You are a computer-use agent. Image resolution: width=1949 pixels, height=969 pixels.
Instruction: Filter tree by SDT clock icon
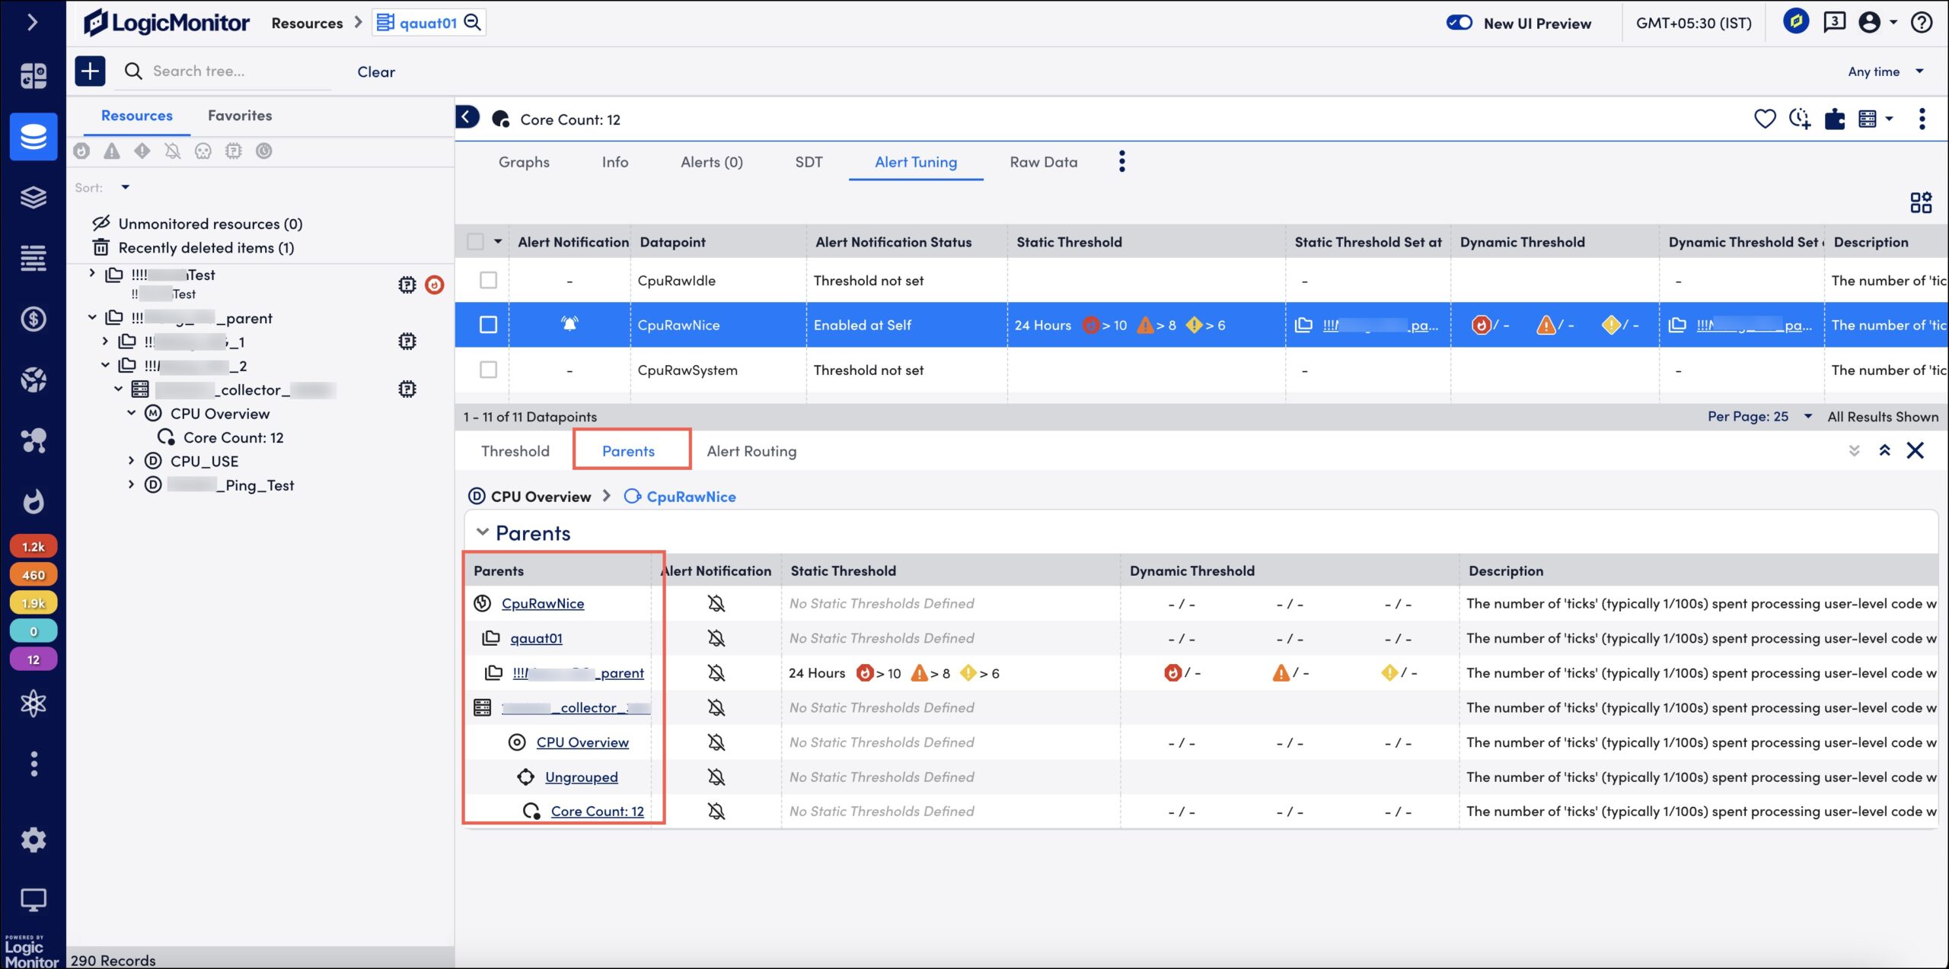coord(264,151)
